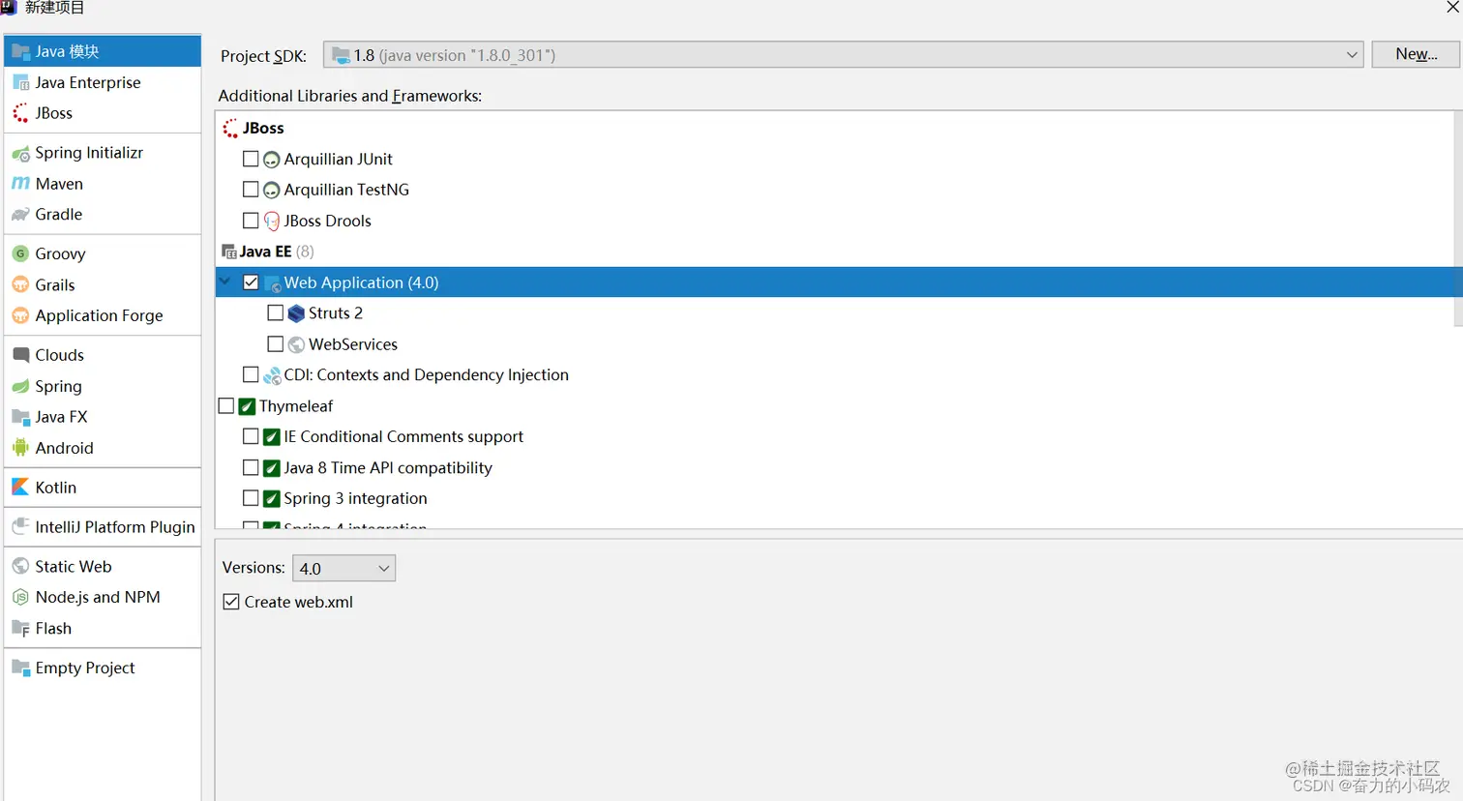Uncheck the Web Application (4.0) checkbox
The height and width of the screenshot is (801, 1463).
point(251,282)
